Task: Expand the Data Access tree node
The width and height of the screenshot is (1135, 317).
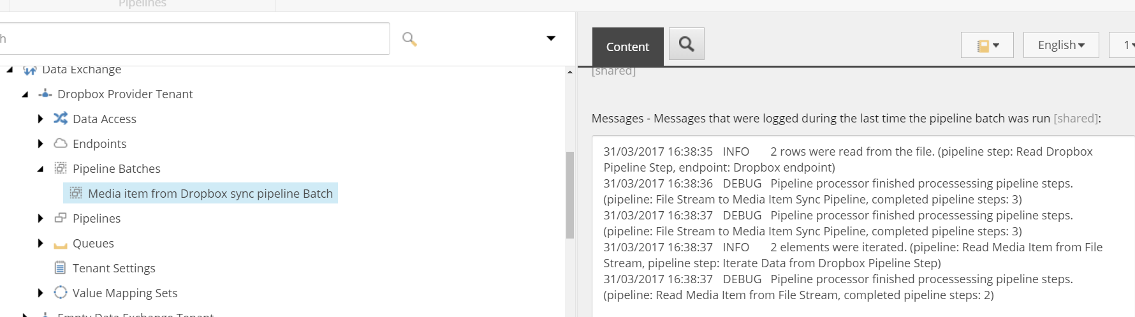Action: [x=40, y=119]
